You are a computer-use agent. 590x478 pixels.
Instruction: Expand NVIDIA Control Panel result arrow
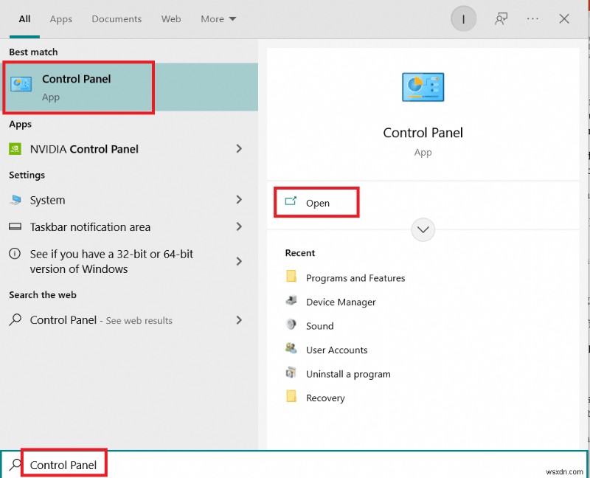point(239,149)
